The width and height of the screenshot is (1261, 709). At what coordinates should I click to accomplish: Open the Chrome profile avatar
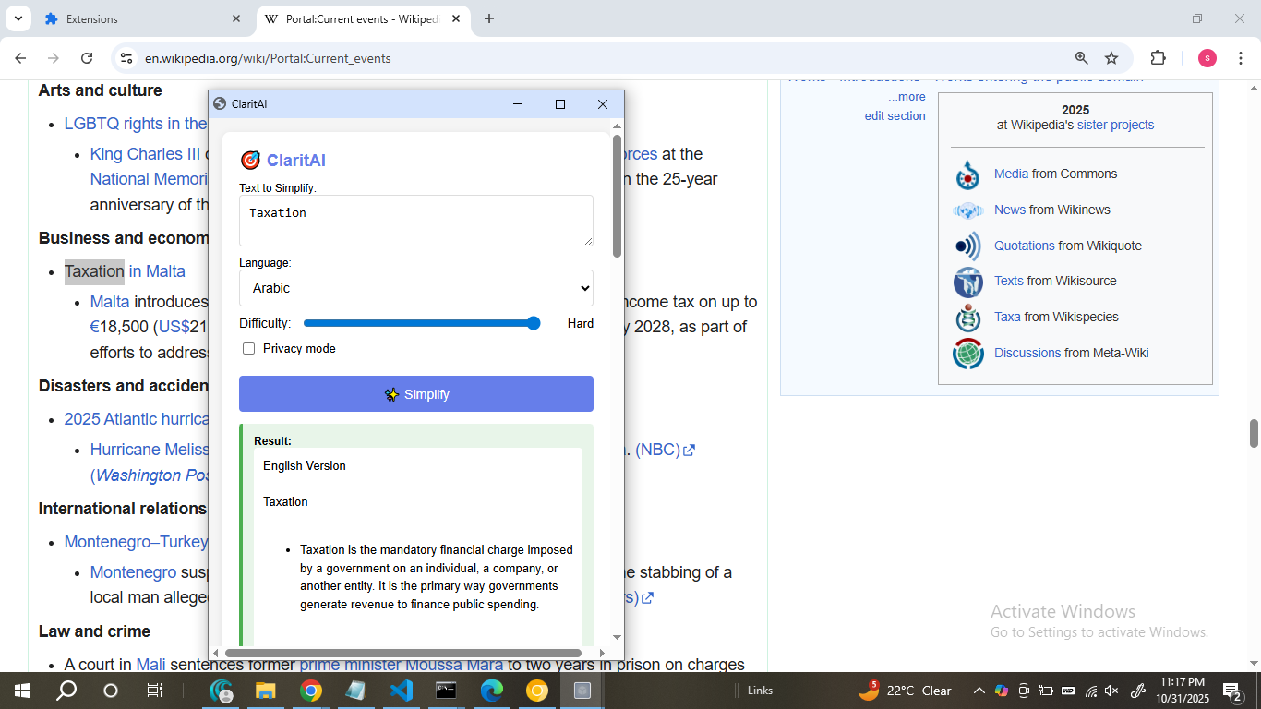pos(1207,58)
